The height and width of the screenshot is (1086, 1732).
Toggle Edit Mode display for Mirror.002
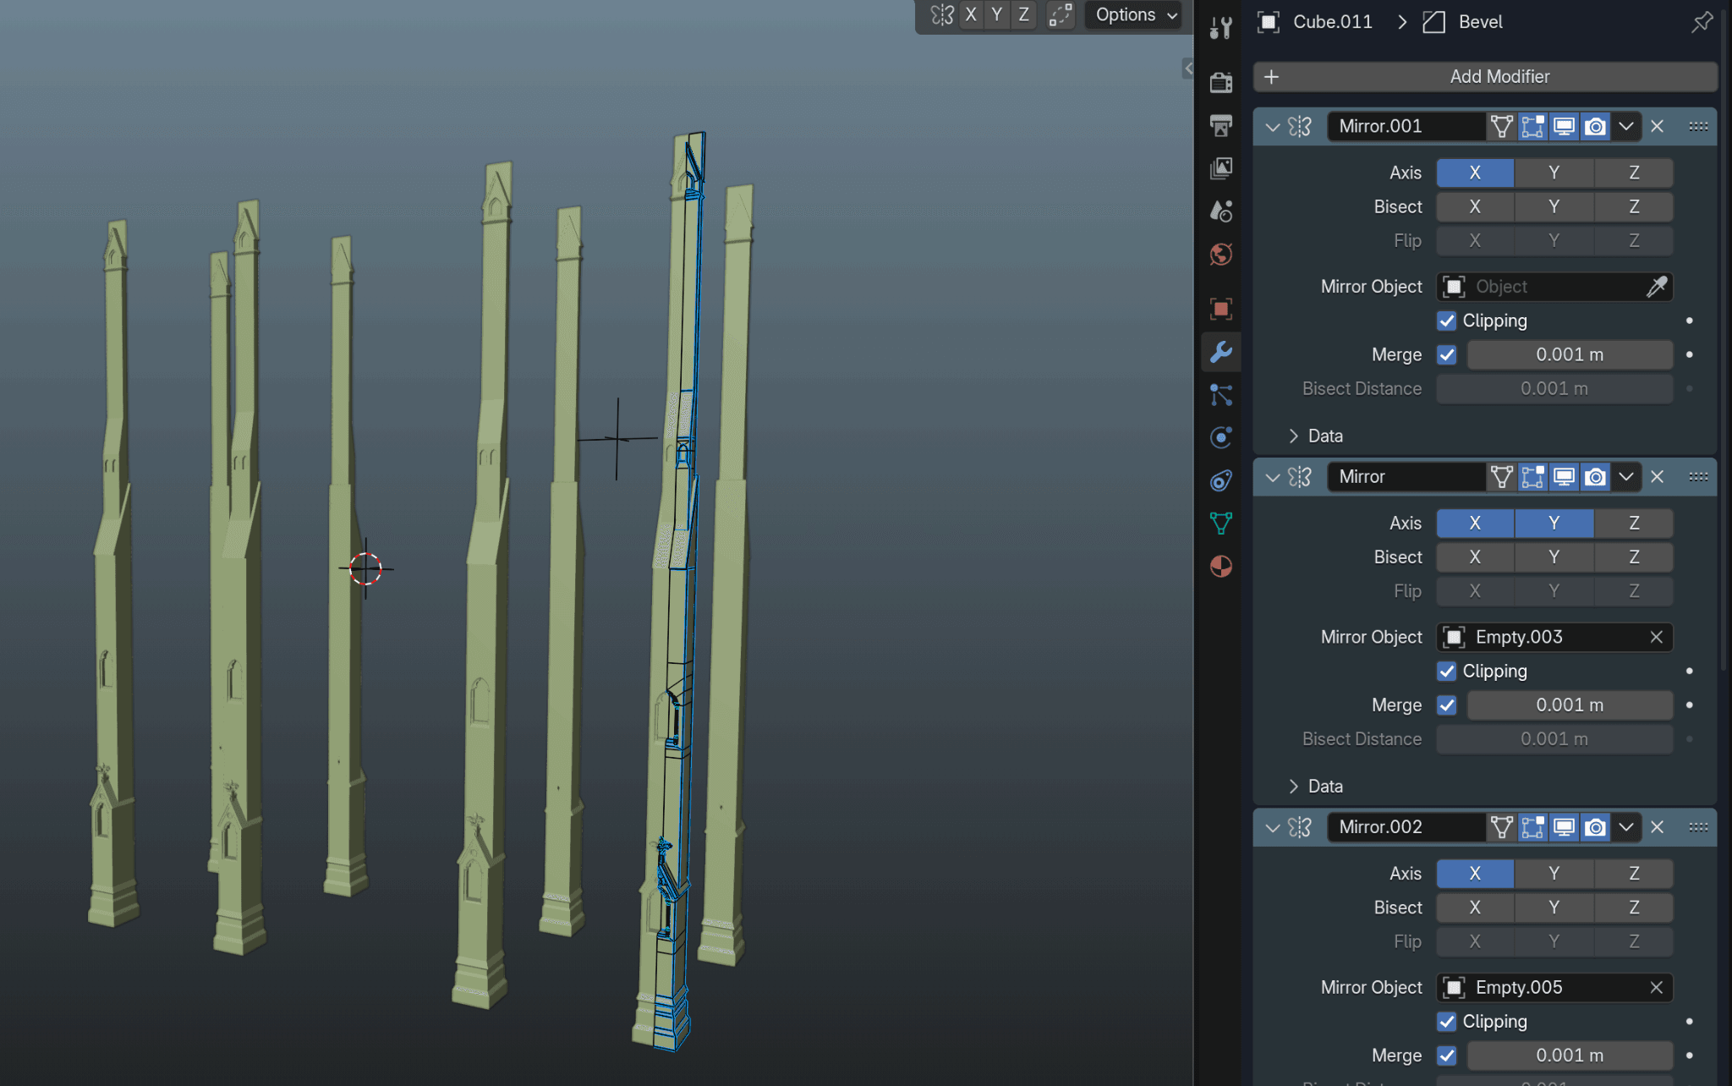[x=1532, y=827]
